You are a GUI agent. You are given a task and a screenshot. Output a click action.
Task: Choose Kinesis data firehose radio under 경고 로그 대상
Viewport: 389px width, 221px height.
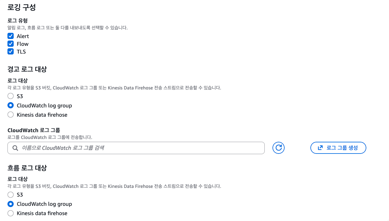(x=11, y=115)
